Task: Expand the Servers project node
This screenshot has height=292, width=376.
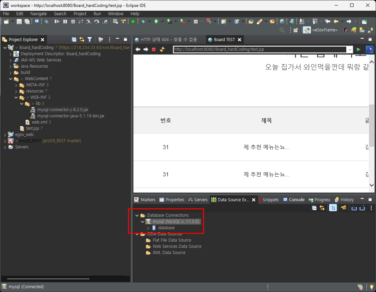Action: (5, 147)
